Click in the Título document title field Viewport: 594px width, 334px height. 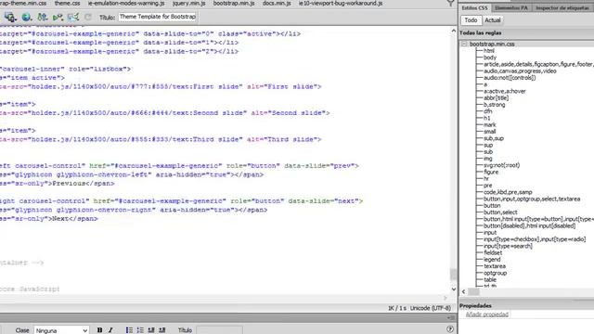tap(157, 17)
